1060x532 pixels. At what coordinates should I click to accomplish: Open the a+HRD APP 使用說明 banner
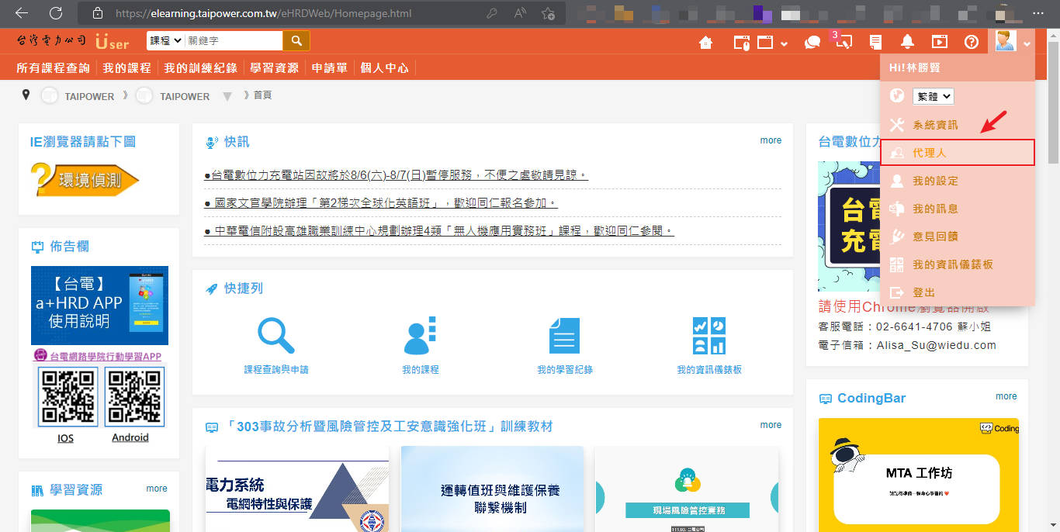tap(99, 306)
